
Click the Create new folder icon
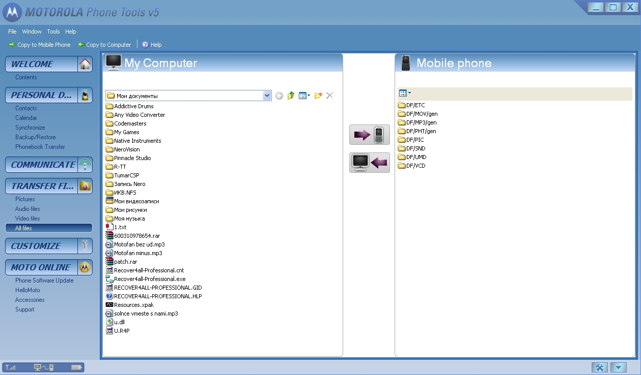318,96
